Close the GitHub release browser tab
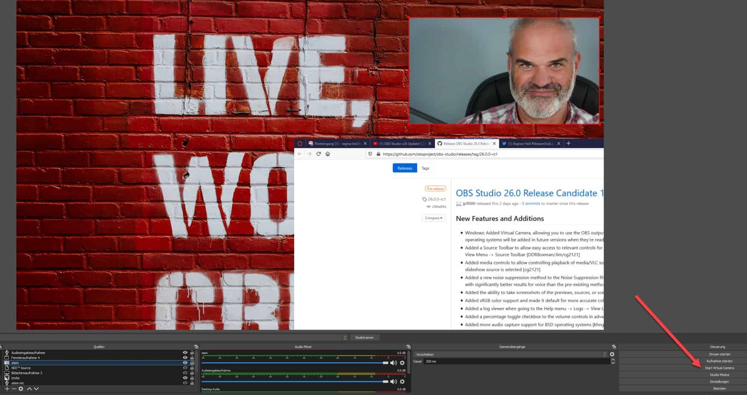The width and height of the screenshot is (747, 395). [x=494, y=144]
